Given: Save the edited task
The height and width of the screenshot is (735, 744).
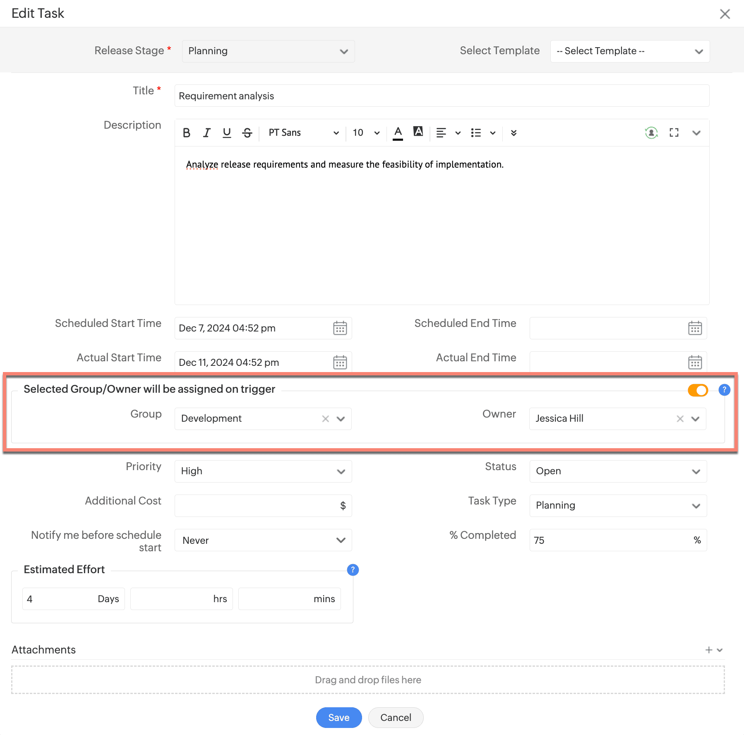Looking at the screenshot, I should click(x=338, y=718).
